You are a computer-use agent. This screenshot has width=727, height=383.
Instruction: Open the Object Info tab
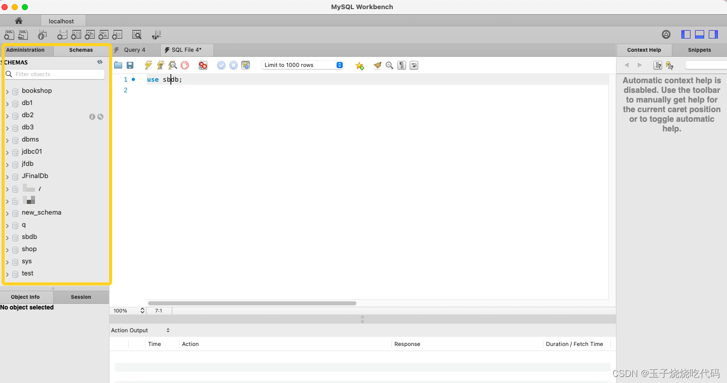tap(26, 297)
